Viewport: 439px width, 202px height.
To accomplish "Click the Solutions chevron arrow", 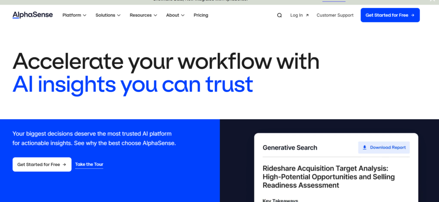I will pos(119,15).
